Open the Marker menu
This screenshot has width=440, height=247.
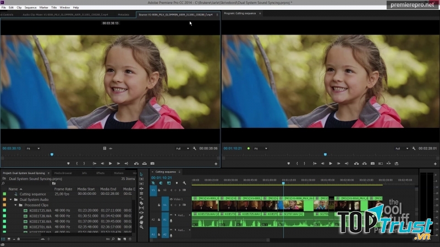click(43, 8)
